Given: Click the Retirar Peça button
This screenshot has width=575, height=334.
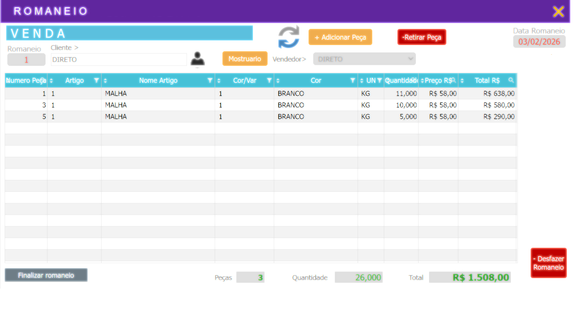Looking at the screenshot, I should pyautogui.click(x=422, y=37).
